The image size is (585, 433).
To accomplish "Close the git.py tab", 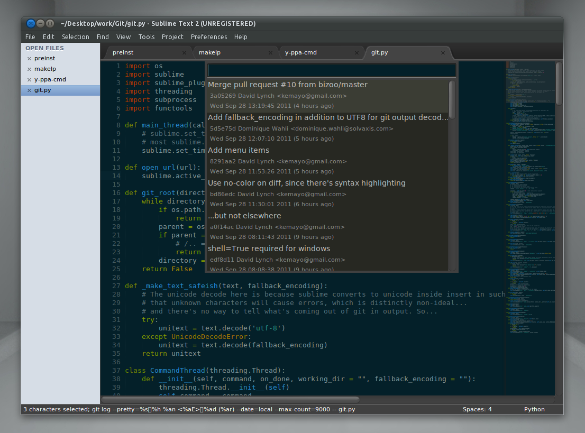I will [x=443, y=53].
